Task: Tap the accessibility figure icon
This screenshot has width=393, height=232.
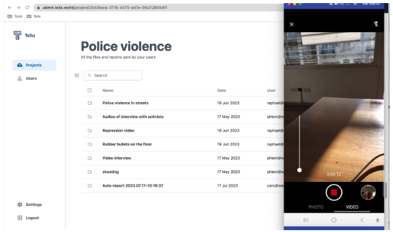Action: (378, 220)
